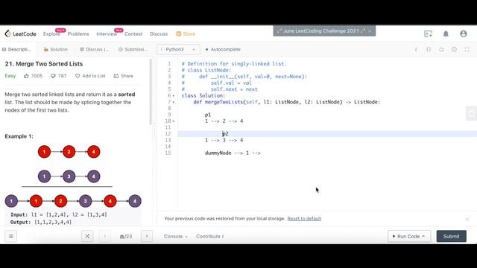Image resolution: width=477 pixels, height=268 pixels.
Task: Click the editor info icon
Action: coord(416,50)
